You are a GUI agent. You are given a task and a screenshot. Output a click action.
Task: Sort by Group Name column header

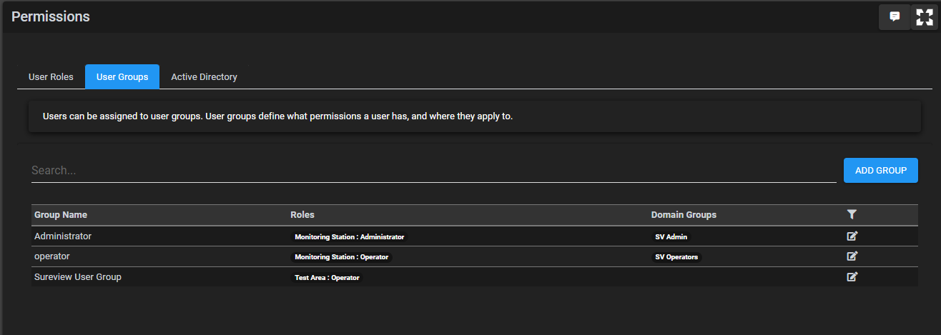61,215
